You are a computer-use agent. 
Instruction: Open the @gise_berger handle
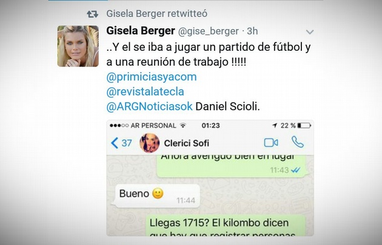coord(209,31)
